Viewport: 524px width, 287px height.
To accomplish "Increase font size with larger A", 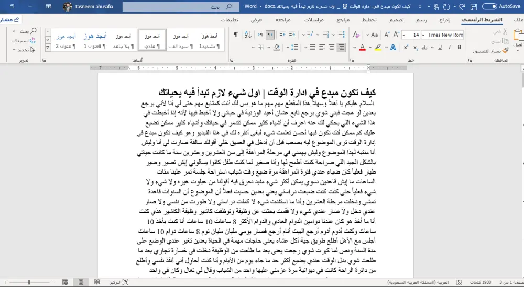I will click(396, 35).
